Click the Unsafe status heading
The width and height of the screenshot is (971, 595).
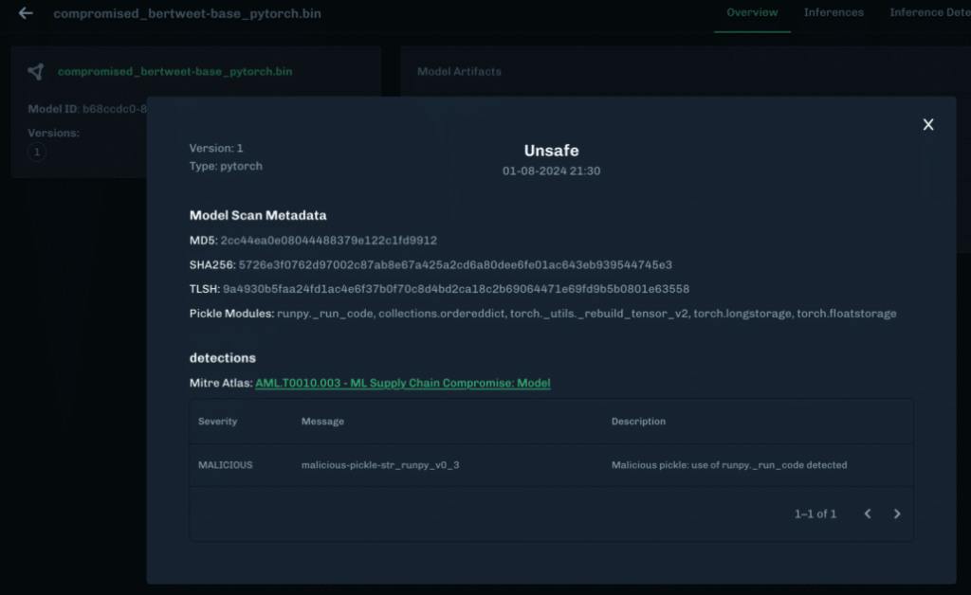coord(551,151)
